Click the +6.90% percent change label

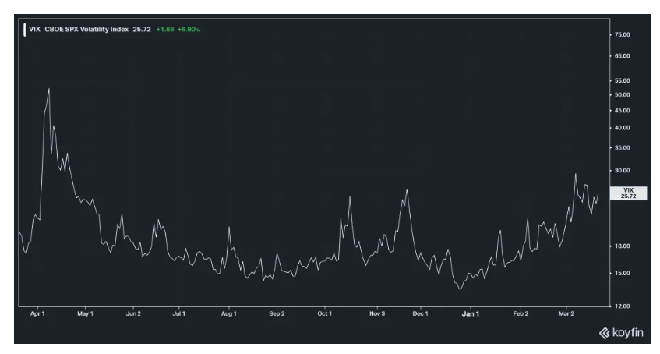point(188,30)
